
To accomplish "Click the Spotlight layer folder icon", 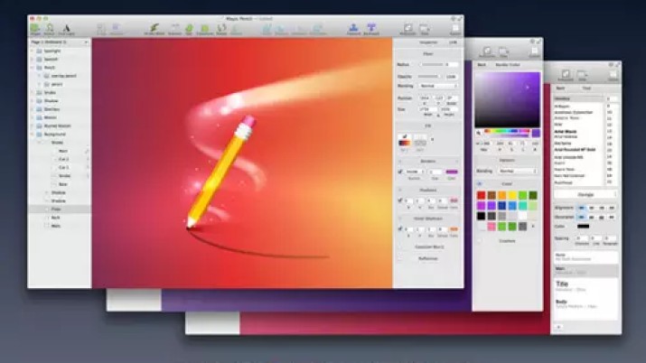I will [38, 51].
